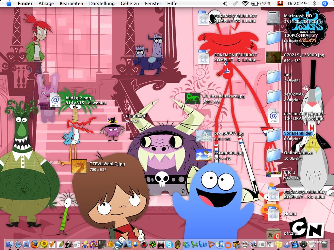The image size is (334, 250).
Task: Select the TZEVILWebLQ.jpg thumbnail
Action: [x=79, y=166]
